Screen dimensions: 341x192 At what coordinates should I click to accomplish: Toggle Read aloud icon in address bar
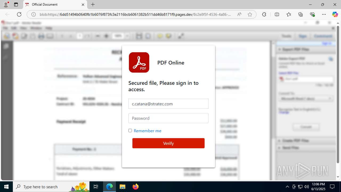[x=239, y=14]
